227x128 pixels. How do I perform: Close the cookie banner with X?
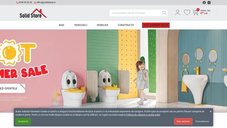pos(210,111)
